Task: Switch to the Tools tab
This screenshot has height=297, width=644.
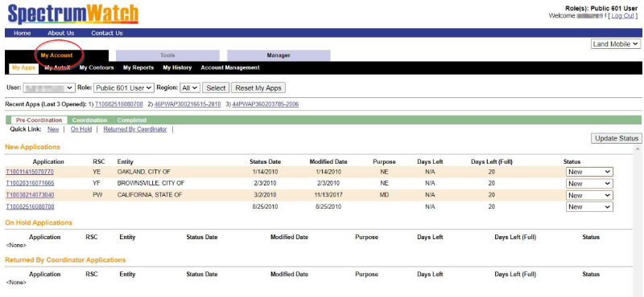Action: click(167, 55)
